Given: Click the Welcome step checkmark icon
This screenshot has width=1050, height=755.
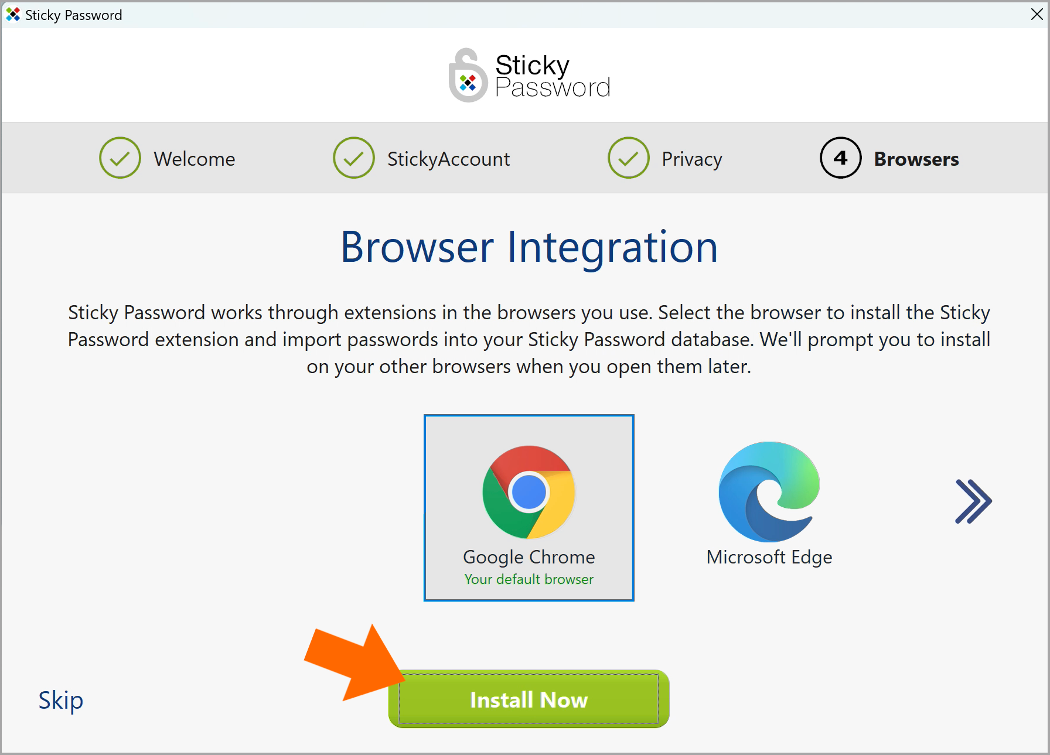Looking at the screenshot, I should [x=120, y=158].
